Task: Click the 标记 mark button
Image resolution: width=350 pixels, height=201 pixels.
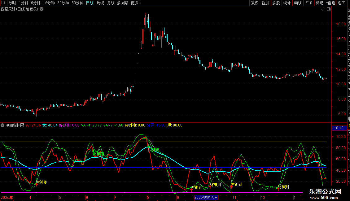Action: [x=319, y=3]
